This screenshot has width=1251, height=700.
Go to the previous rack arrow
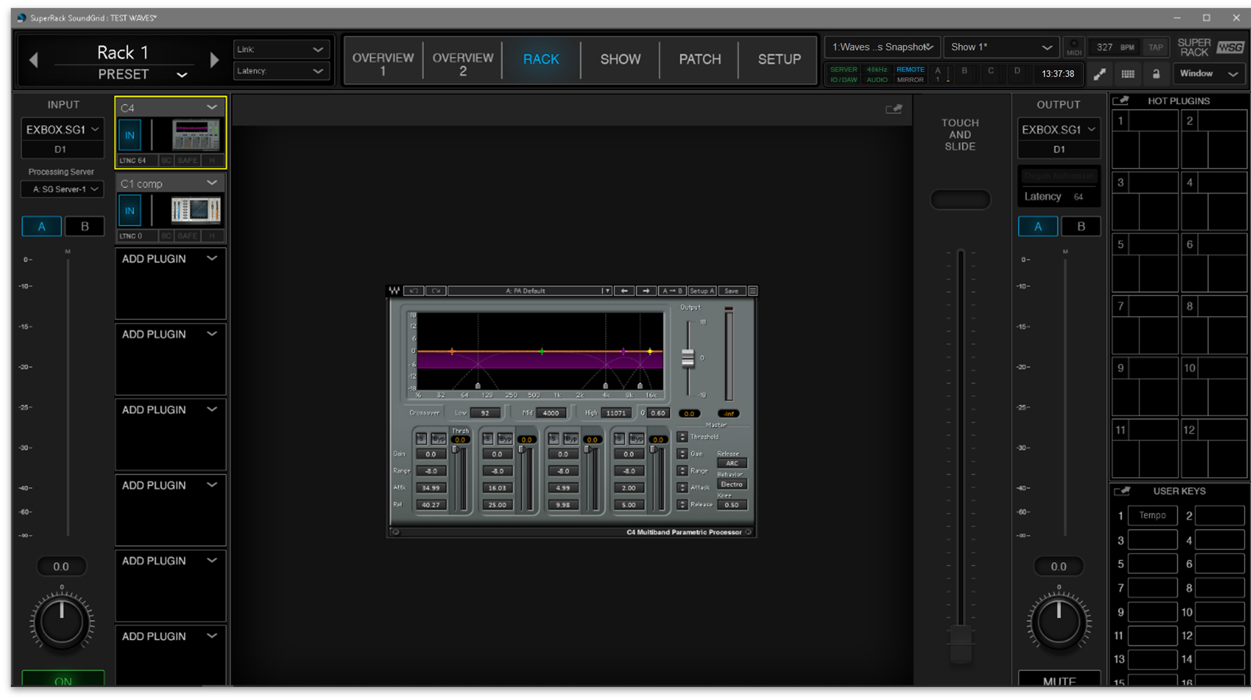[x=33, y=60]
